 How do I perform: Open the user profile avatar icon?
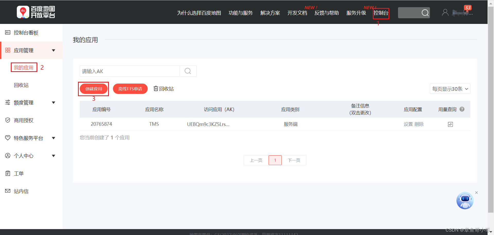click(445, 13)
